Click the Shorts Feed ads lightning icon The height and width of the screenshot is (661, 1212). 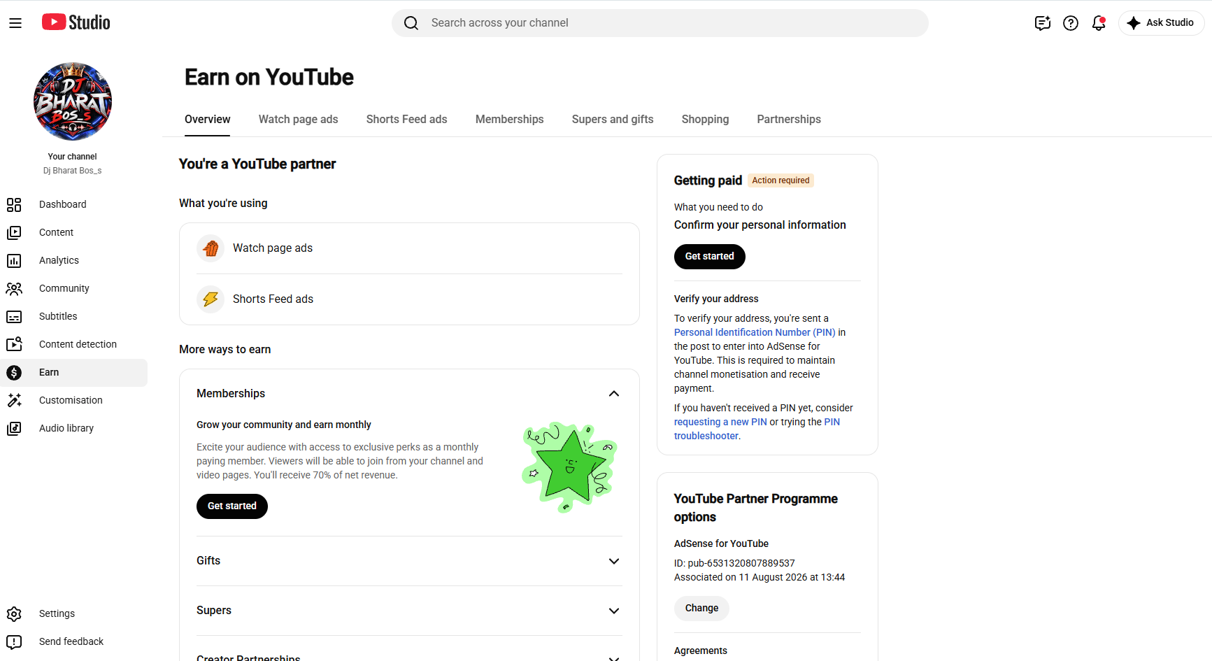point(211,299)
